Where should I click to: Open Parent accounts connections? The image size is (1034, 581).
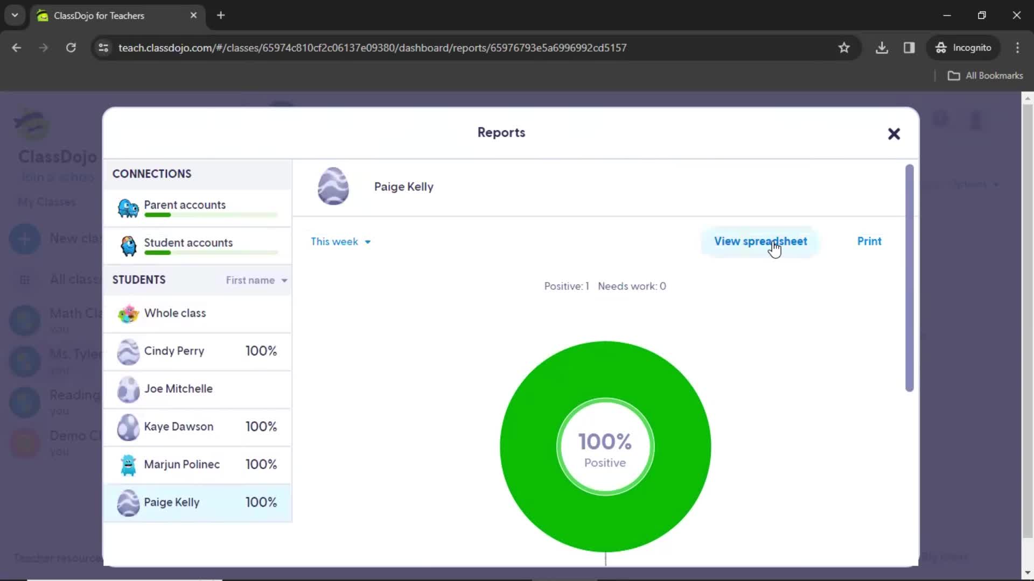[x=198, y=208]
